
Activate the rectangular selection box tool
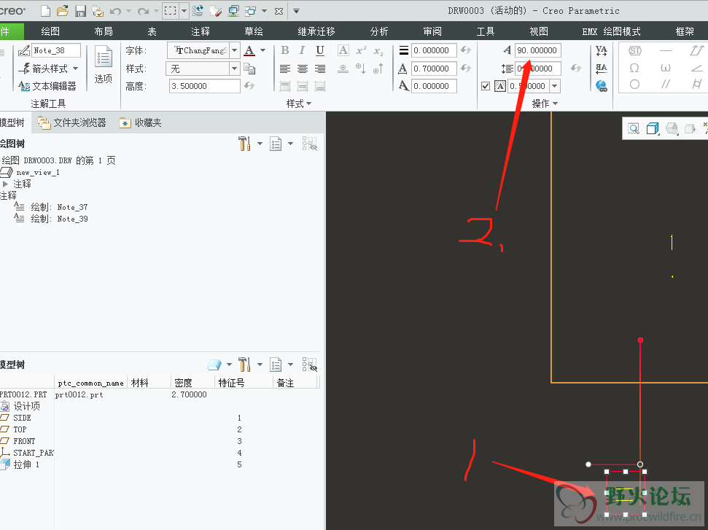pos(171,11)
